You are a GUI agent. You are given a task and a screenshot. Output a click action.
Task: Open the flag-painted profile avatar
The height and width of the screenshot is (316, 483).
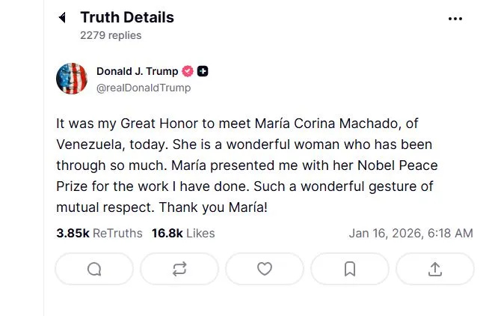coord(72,79)
